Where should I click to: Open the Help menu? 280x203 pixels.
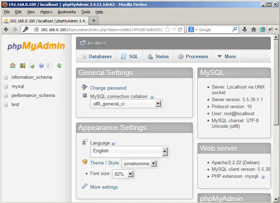pyautogui.click(x=99, y=12)
